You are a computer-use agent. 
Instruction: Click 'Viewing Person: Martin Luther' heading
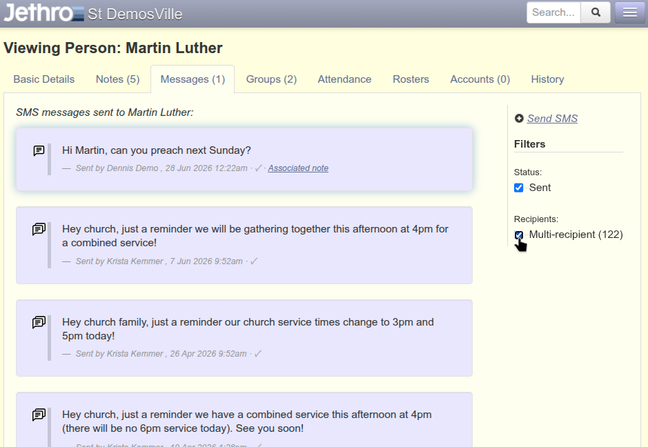[x=112, y=48]
